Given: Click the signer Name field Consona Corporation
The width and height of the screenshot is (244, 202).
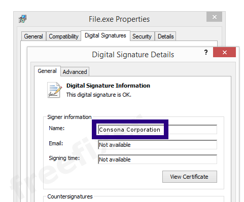Looking at the screenshot, I should [x=157, y=130].
